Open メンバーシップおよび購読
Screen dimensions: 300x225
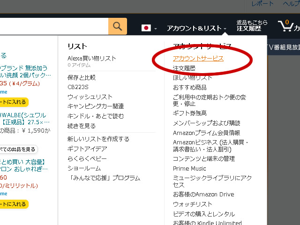[x=207, y=123]
